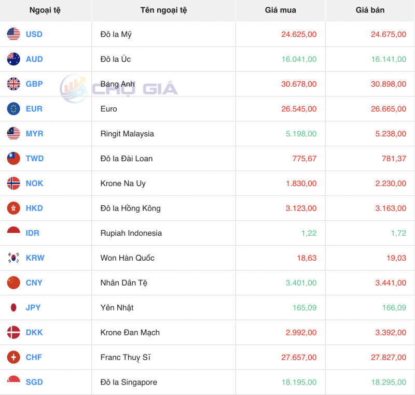
Task: Click the 'Giá bán' column header
Action: 370,10
